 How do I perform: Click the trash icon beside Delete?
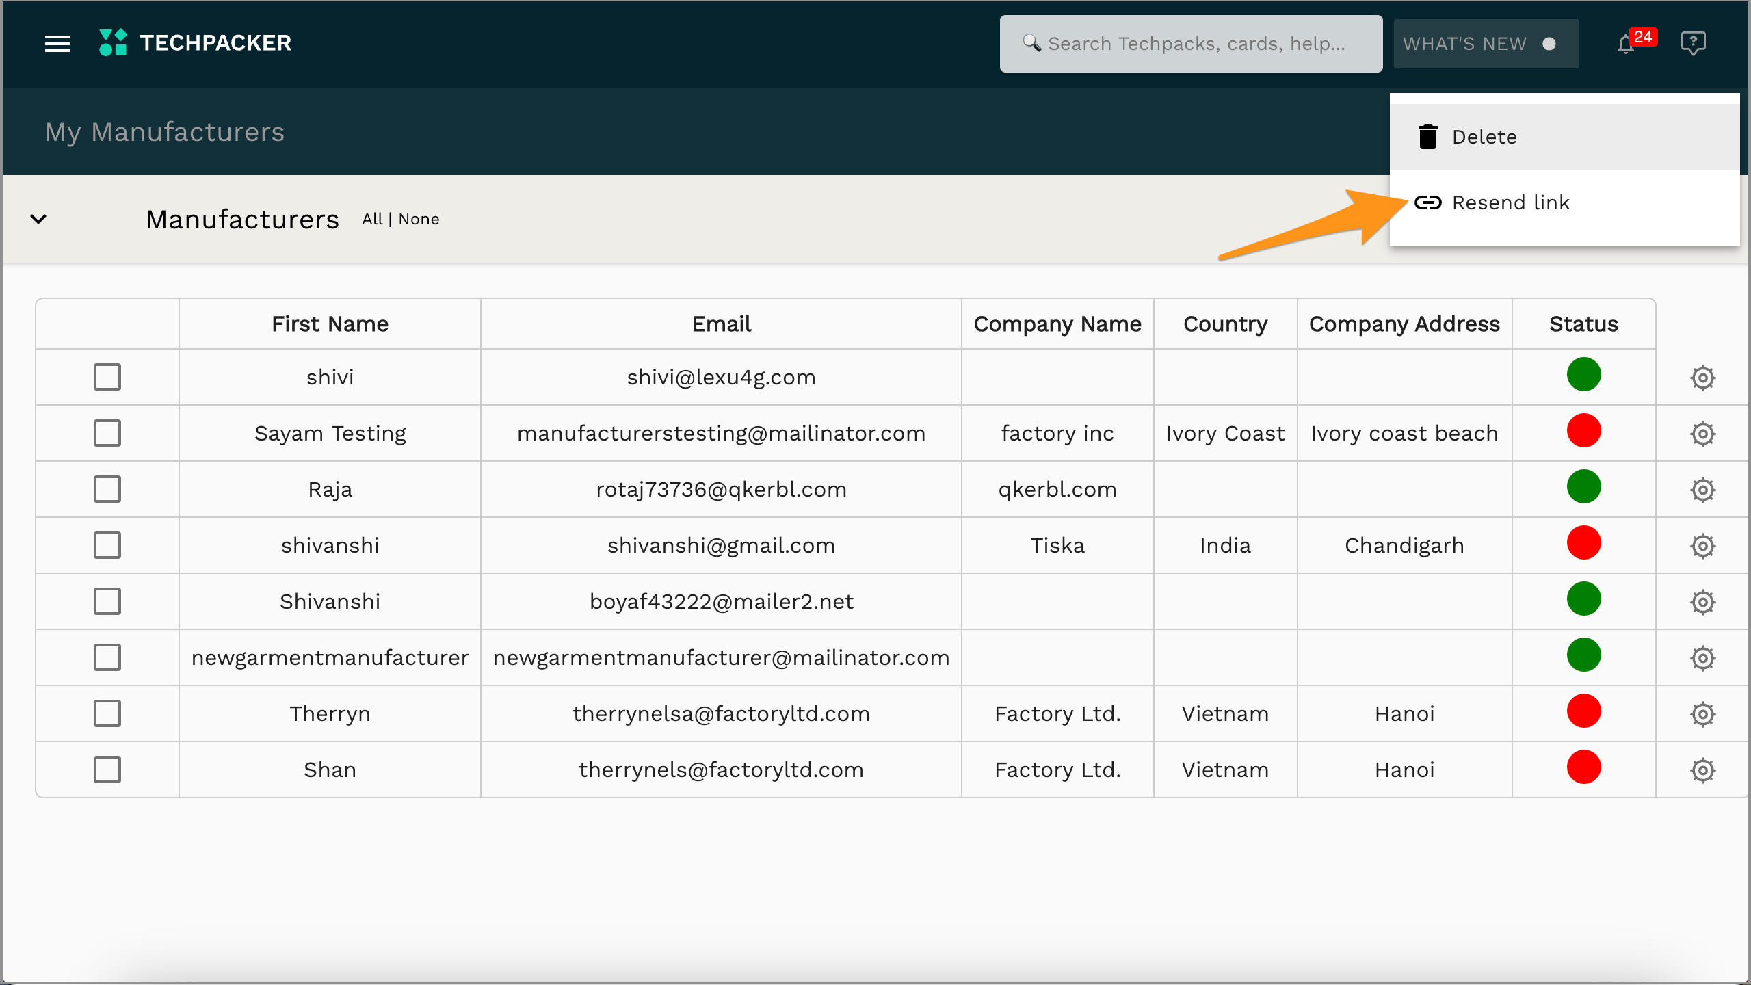coord(1428,137)
